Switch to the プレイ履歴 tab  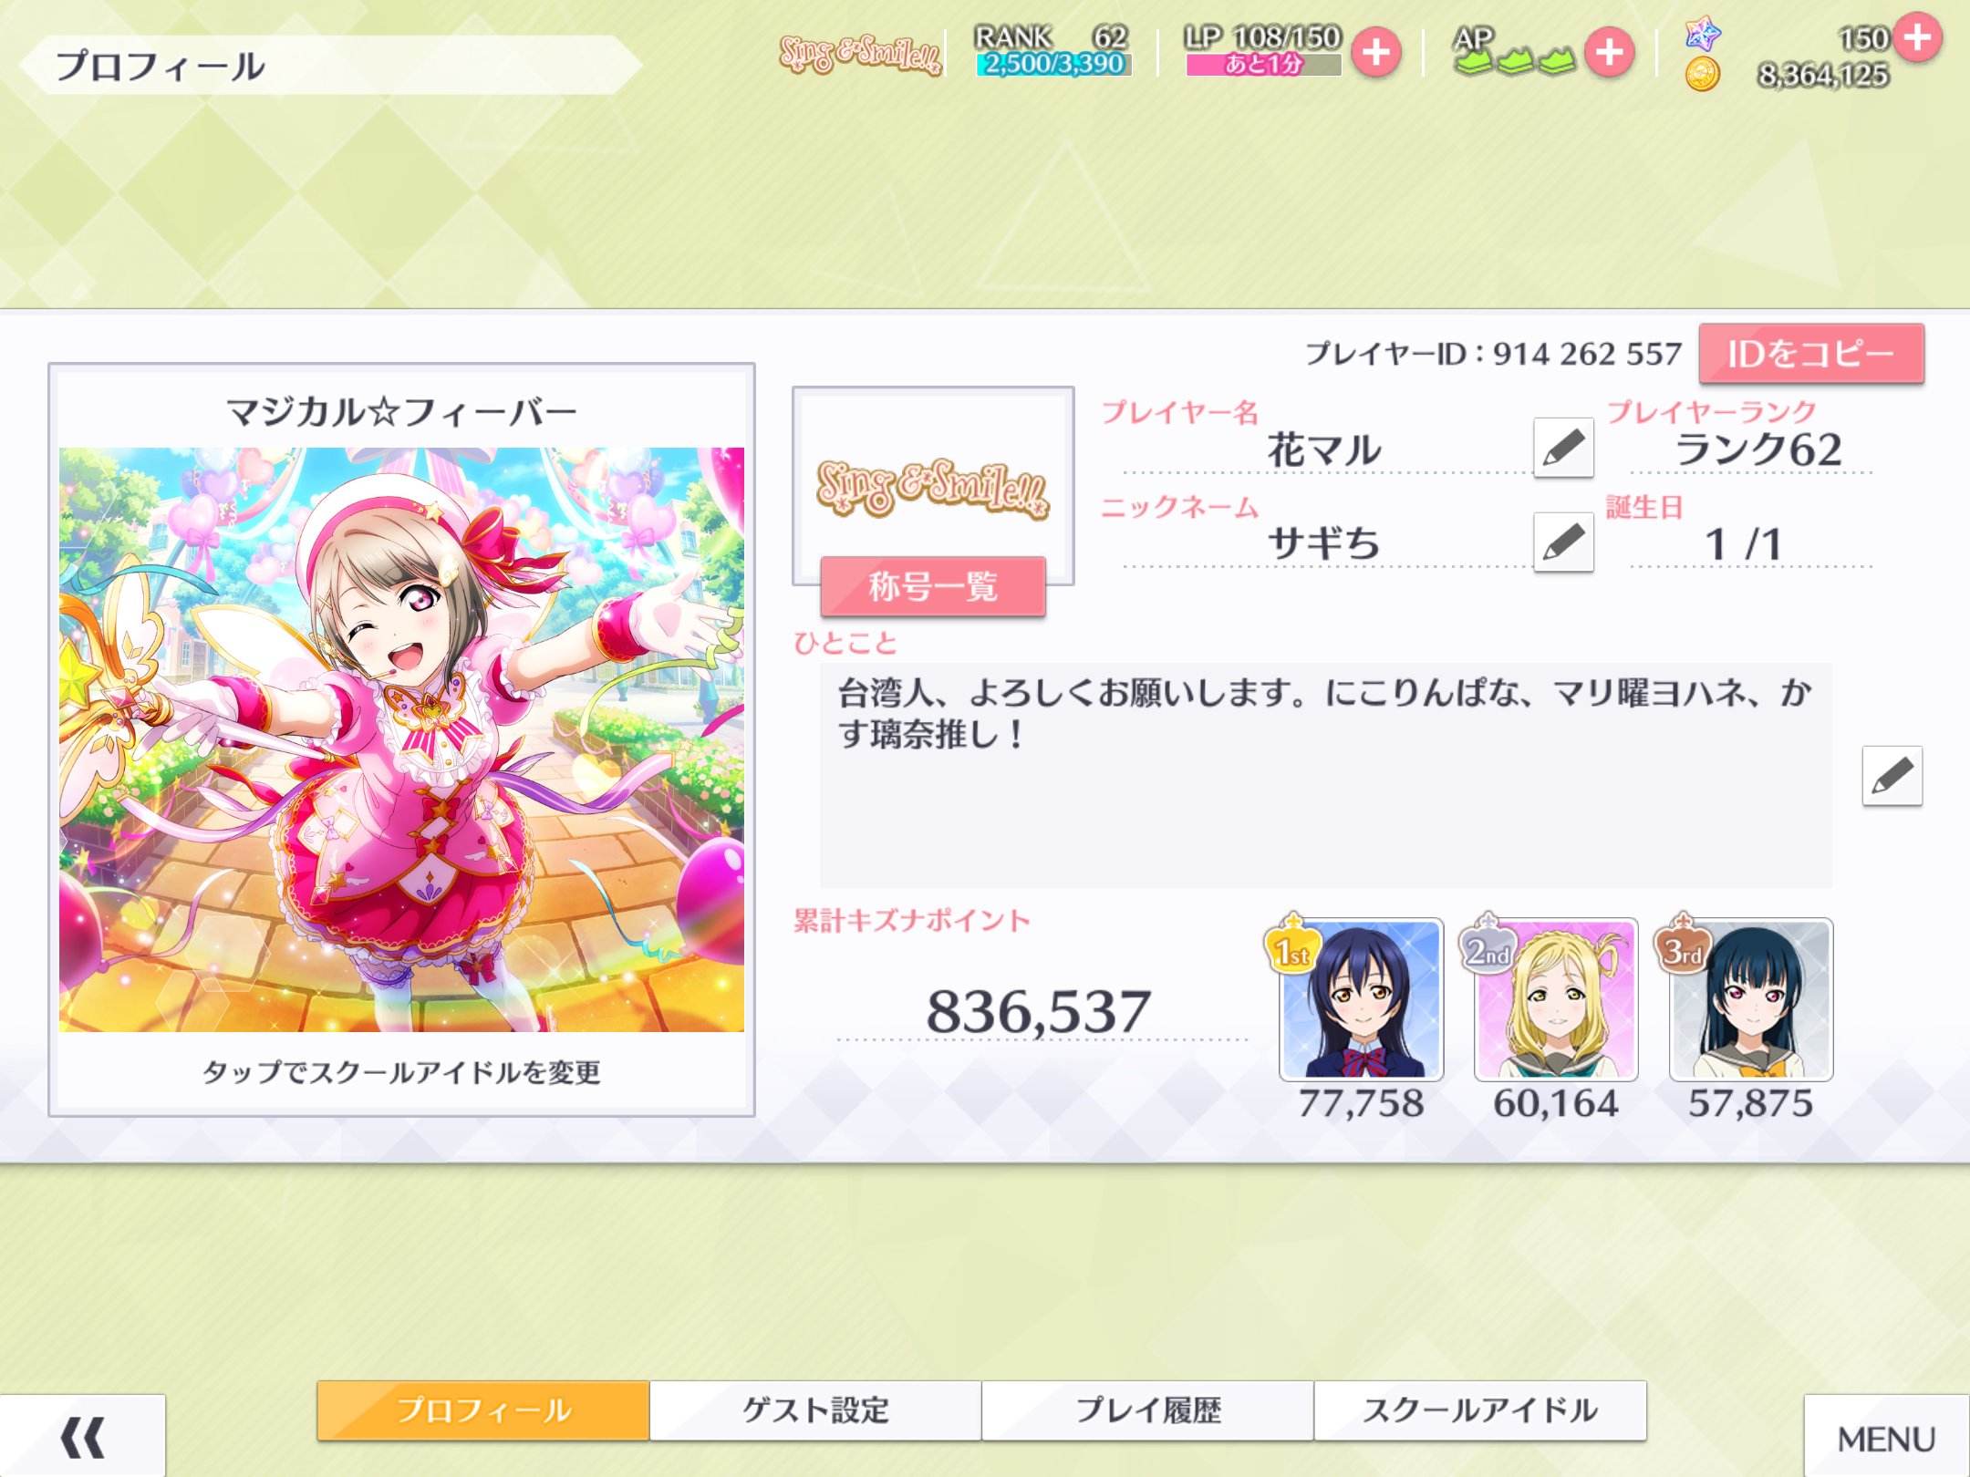(1147, 1410)
